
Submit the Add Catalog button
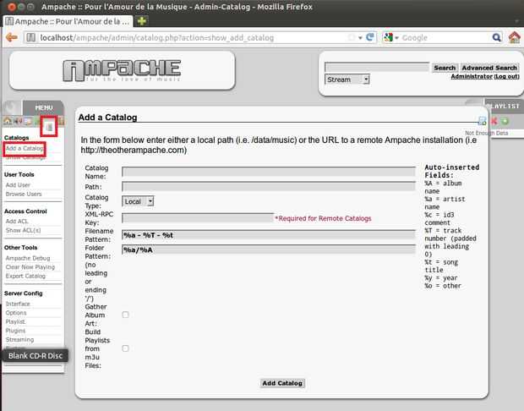pyautogui.click(x=282, y=383)
